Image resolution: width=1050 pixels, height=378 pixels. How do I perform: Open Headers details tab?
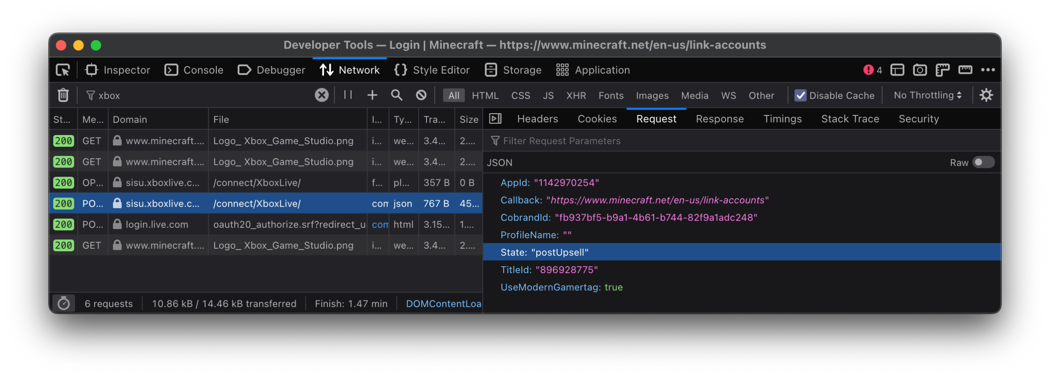coord(538,119)
